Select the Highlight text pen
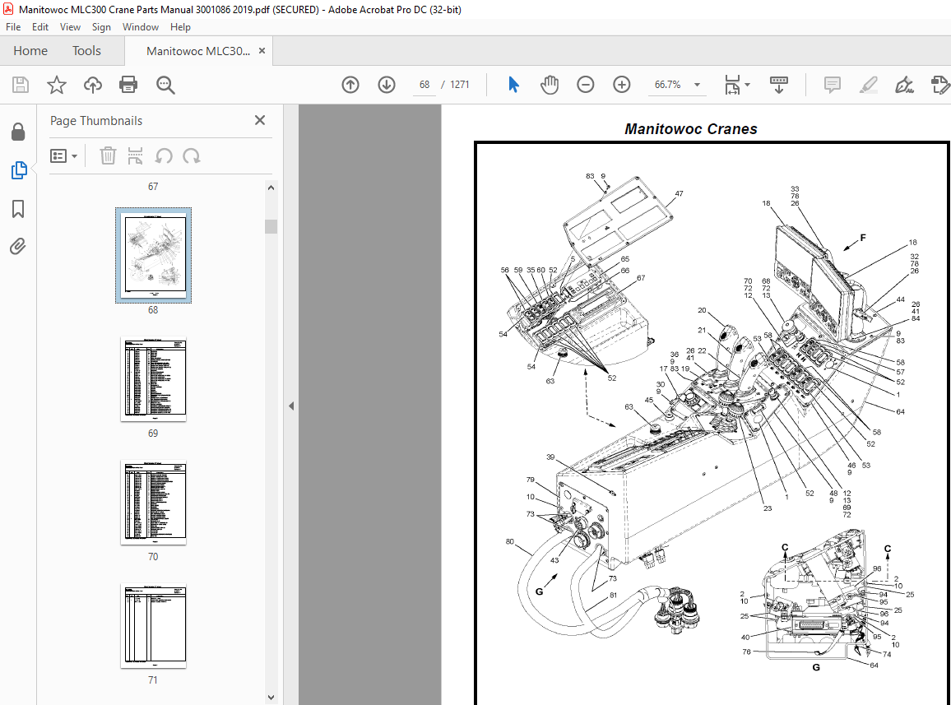 coord(869,85)
